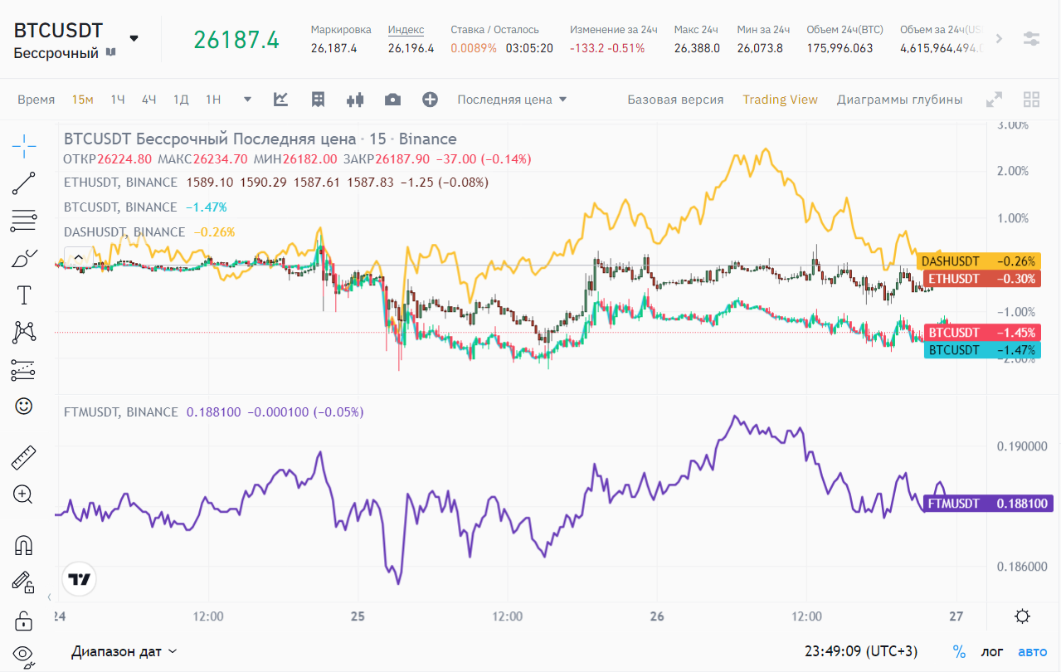
Task: Open the BTCUSDT symbol dropdown
Action: pyautogui.click(x=134, y=38)
